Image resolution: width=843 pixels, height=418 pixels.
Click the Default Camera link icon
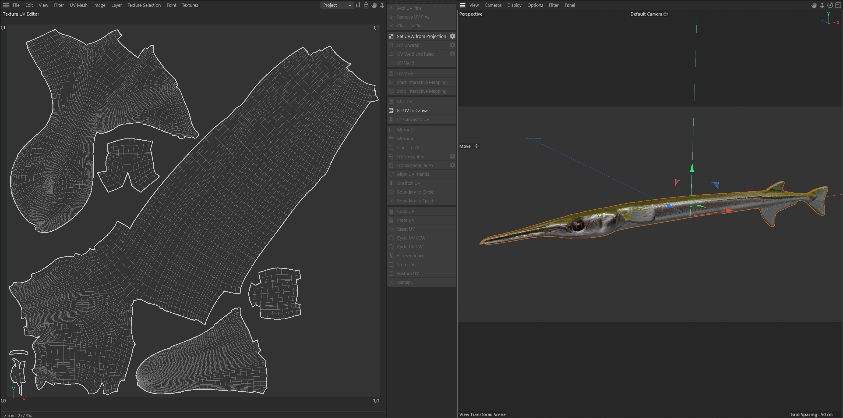click(x=666, y=14)
